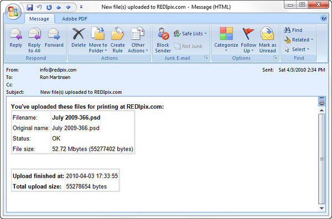Block Sender of this email

163,40
